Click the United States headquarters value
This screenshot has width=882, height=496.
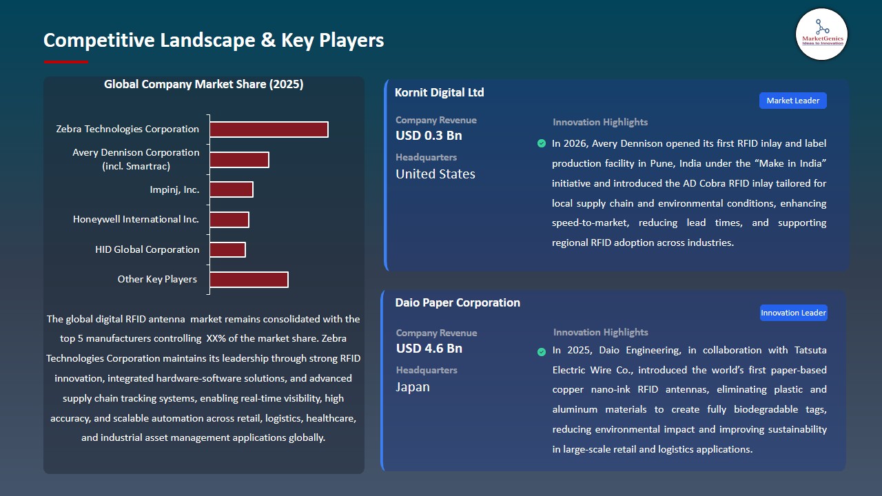pos(435,174)
